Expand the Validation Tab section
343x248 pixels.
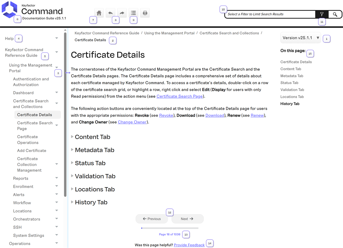coord(95,176)
